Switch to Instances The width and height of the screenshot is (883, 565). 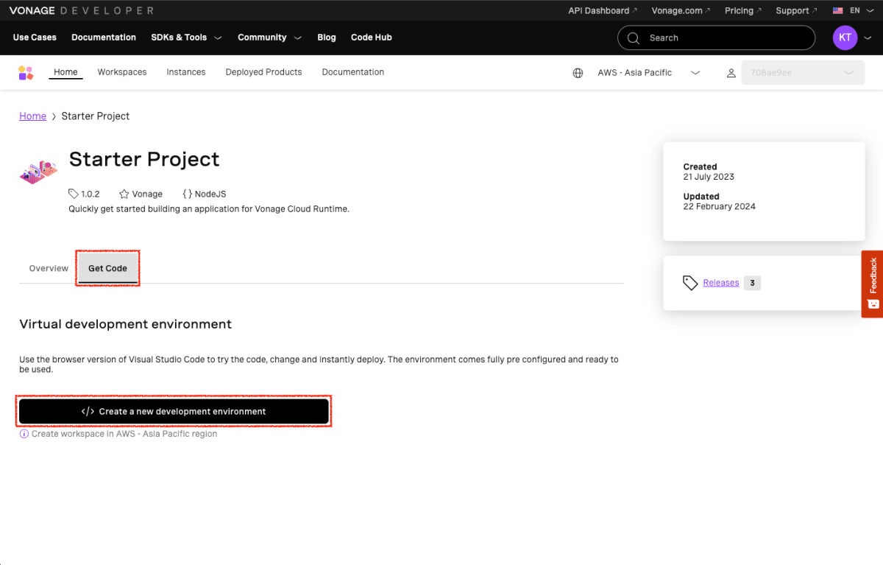tap(186, 72)
